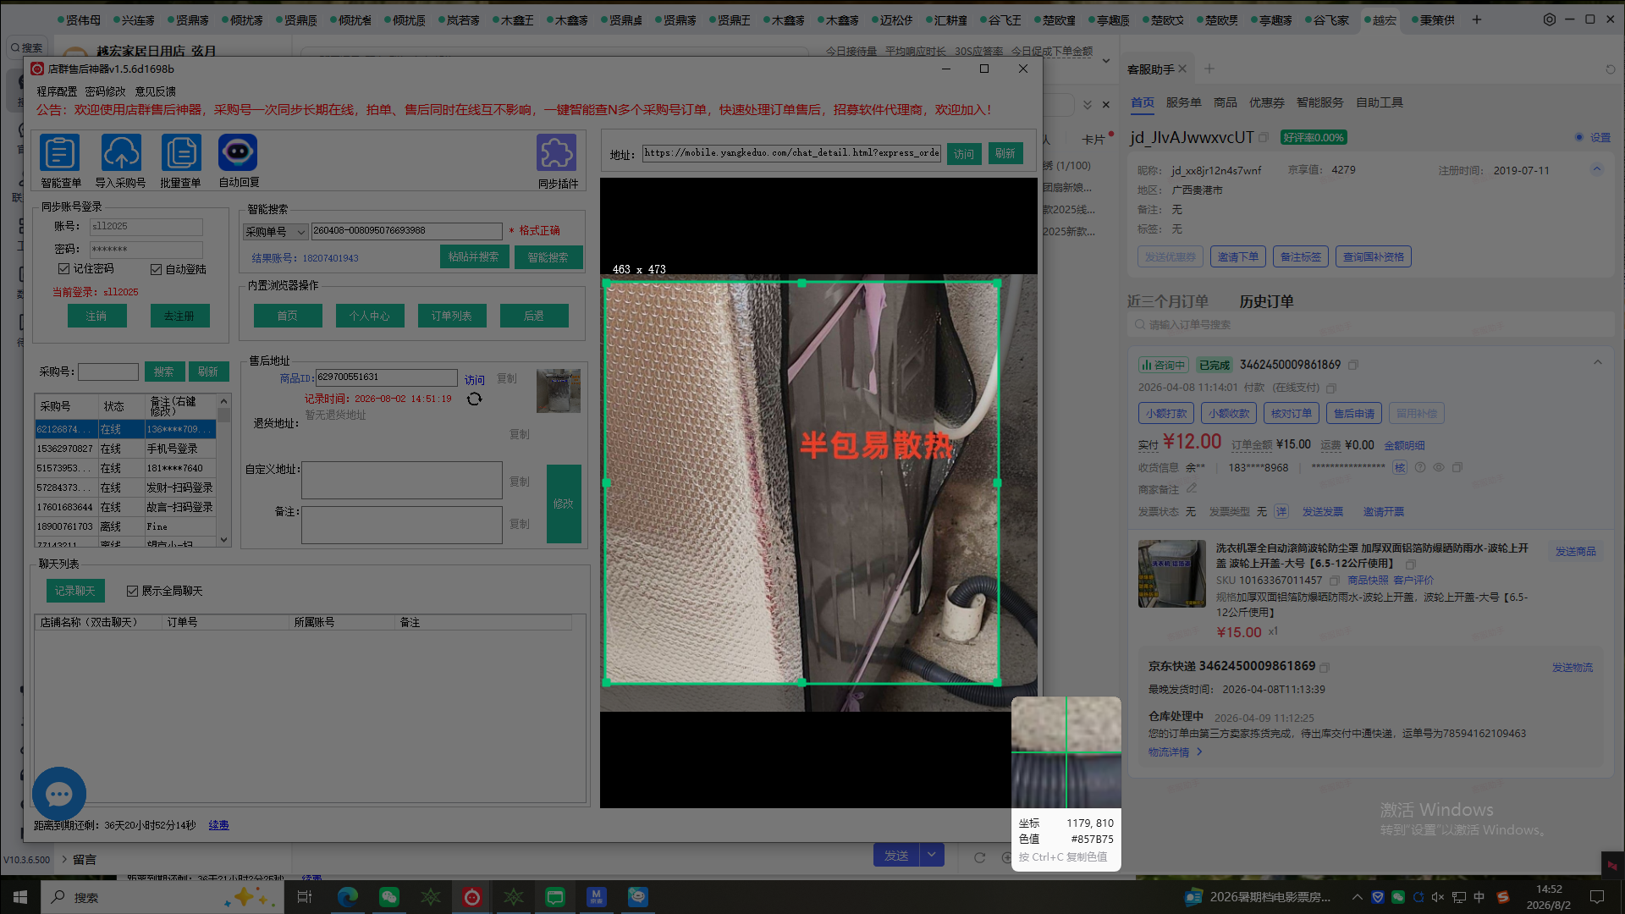Open WeChat from the taskbar
This screenshot has width=1625, height=914.
(x=389, y=897)
